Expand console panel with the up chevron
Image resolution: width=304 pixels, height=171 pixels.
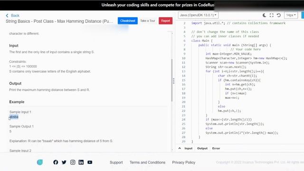180,148
